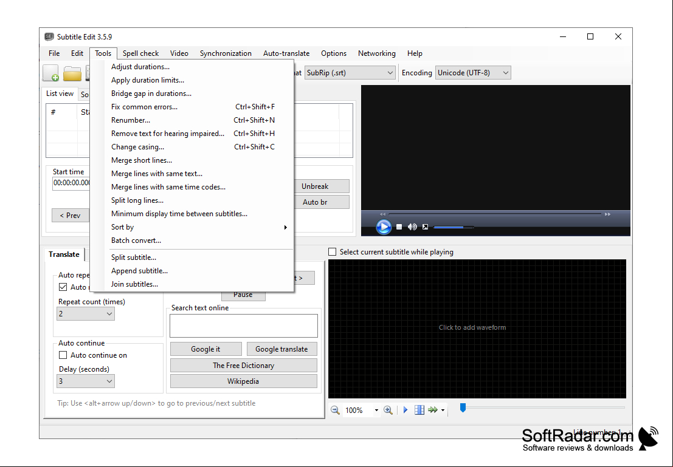The height and width of the screenshot is (467, 673).
Task: Select Join subtitles...
Action: (198, 284)
